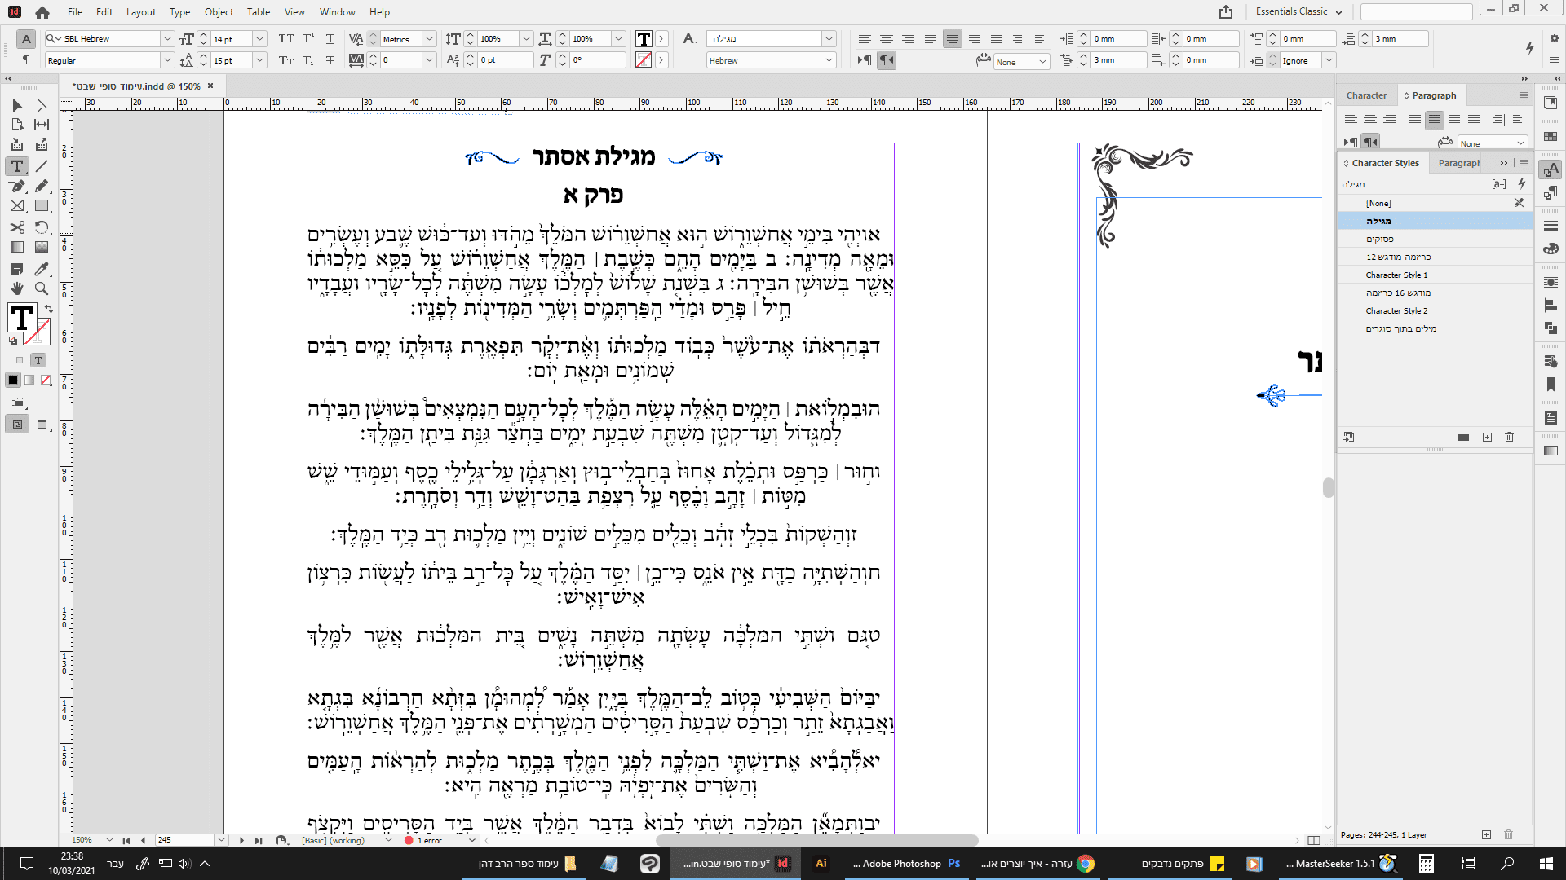Select the Eyedropper tool
The height and width of the screenshot is (880, 1566).
tap(42, 268)
